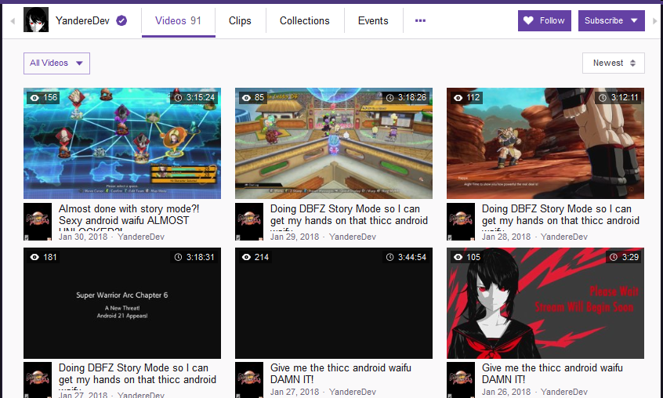Click the YandereDev author link under Jan 26 video

click(x=564, y=392)
